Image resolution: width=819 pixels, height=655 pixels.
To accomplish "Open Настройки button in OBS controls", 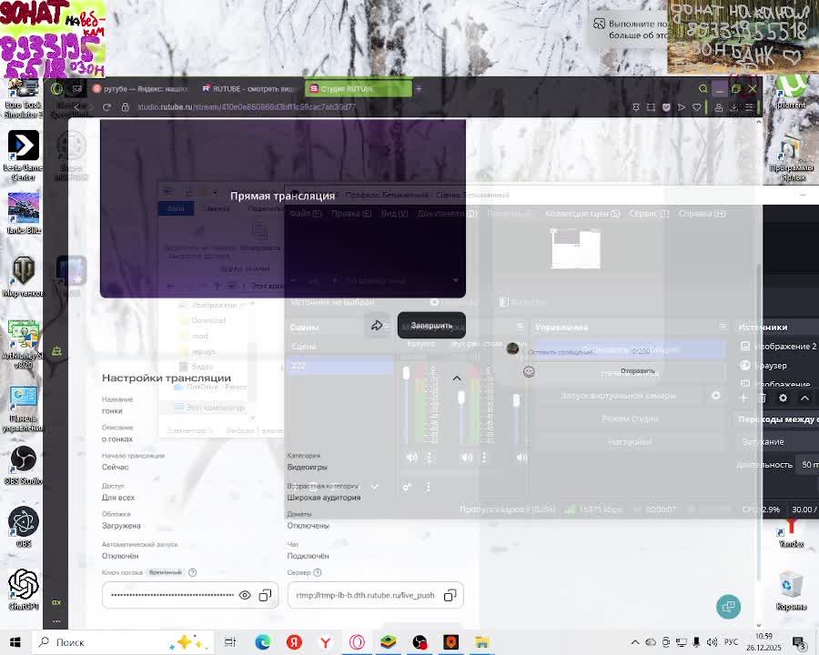I will (x=631, y=442).
